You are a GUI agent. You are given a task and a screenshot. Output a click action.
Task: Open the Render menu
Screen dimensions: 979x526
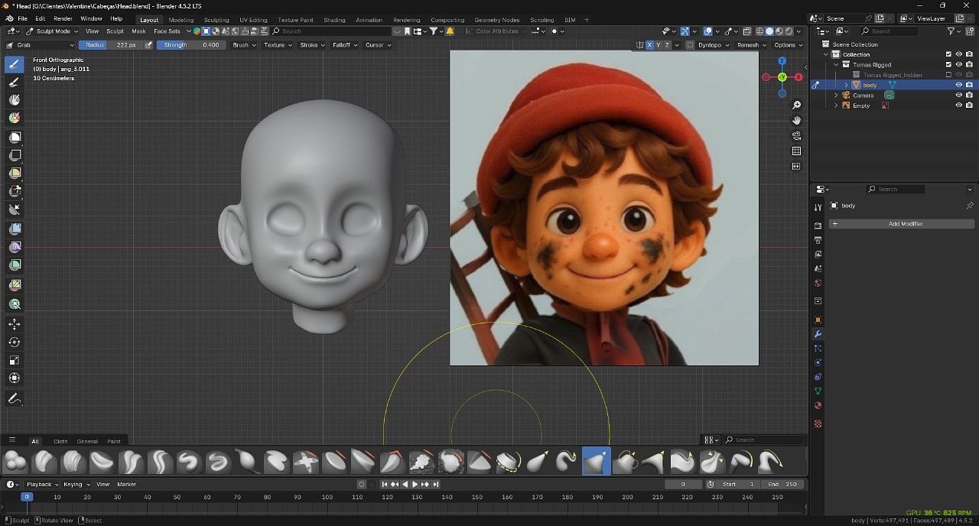(63, 18)
